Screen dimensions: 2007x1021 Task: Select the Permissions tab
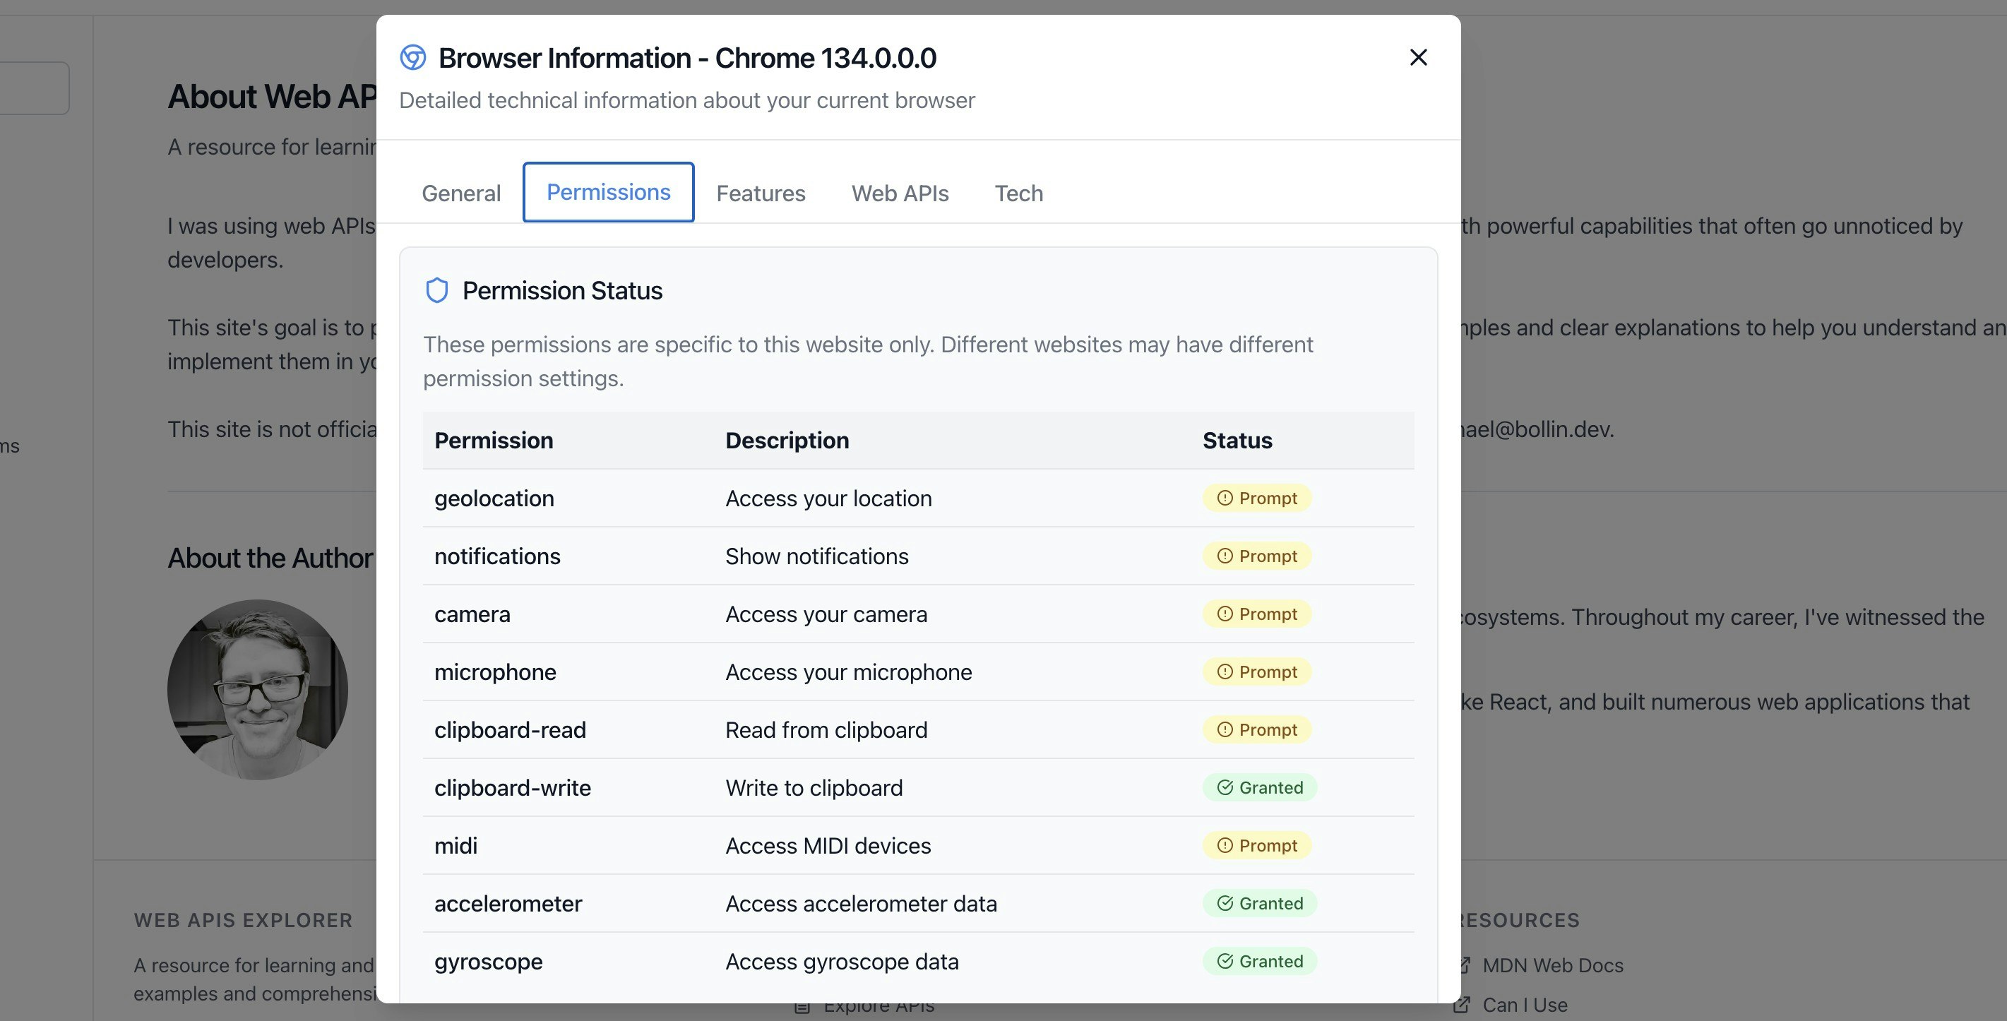(x=609, y=192)
